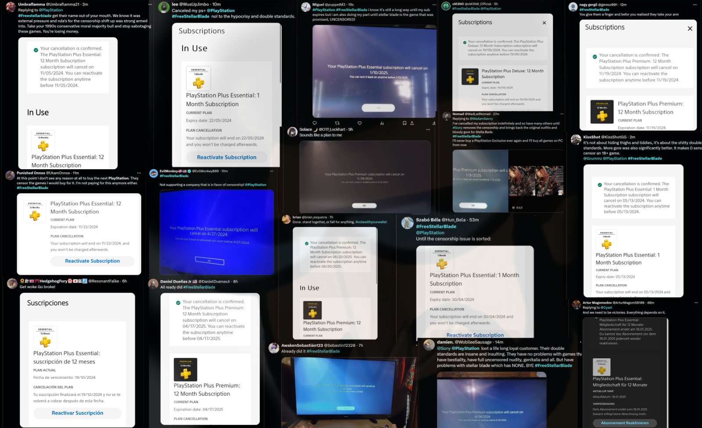702x428 pixels.
Task: Open more options on EvilMonkey's tweet
Action: coord(272,171)
